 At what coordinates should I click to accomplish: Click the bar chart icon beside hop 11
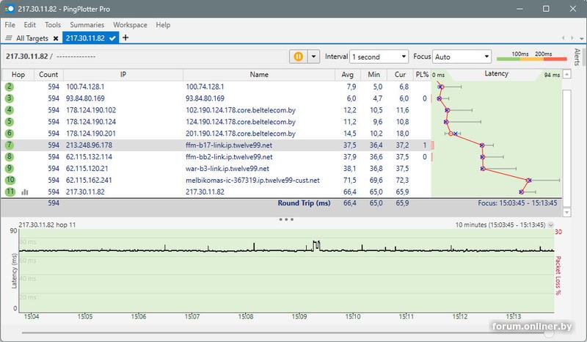tap(25, 192)
